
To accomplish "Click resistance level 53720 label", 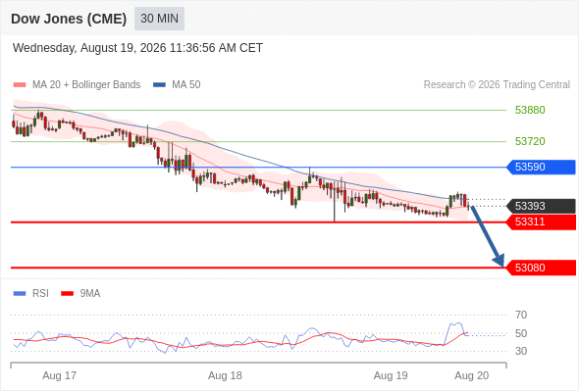I will pyautogui.click(x=530, y=141).
